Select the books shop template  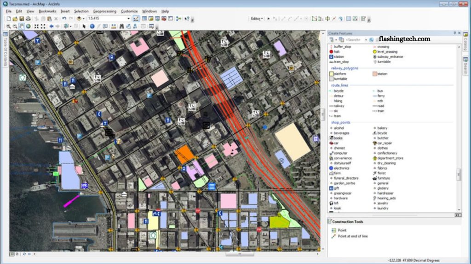point(336,138)
